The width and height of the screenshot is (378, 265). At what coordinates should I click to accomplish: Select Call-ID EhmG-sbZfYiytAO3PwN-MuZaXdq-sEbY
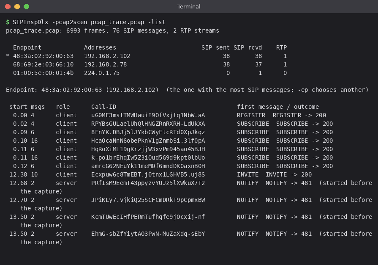pos(148,234)
